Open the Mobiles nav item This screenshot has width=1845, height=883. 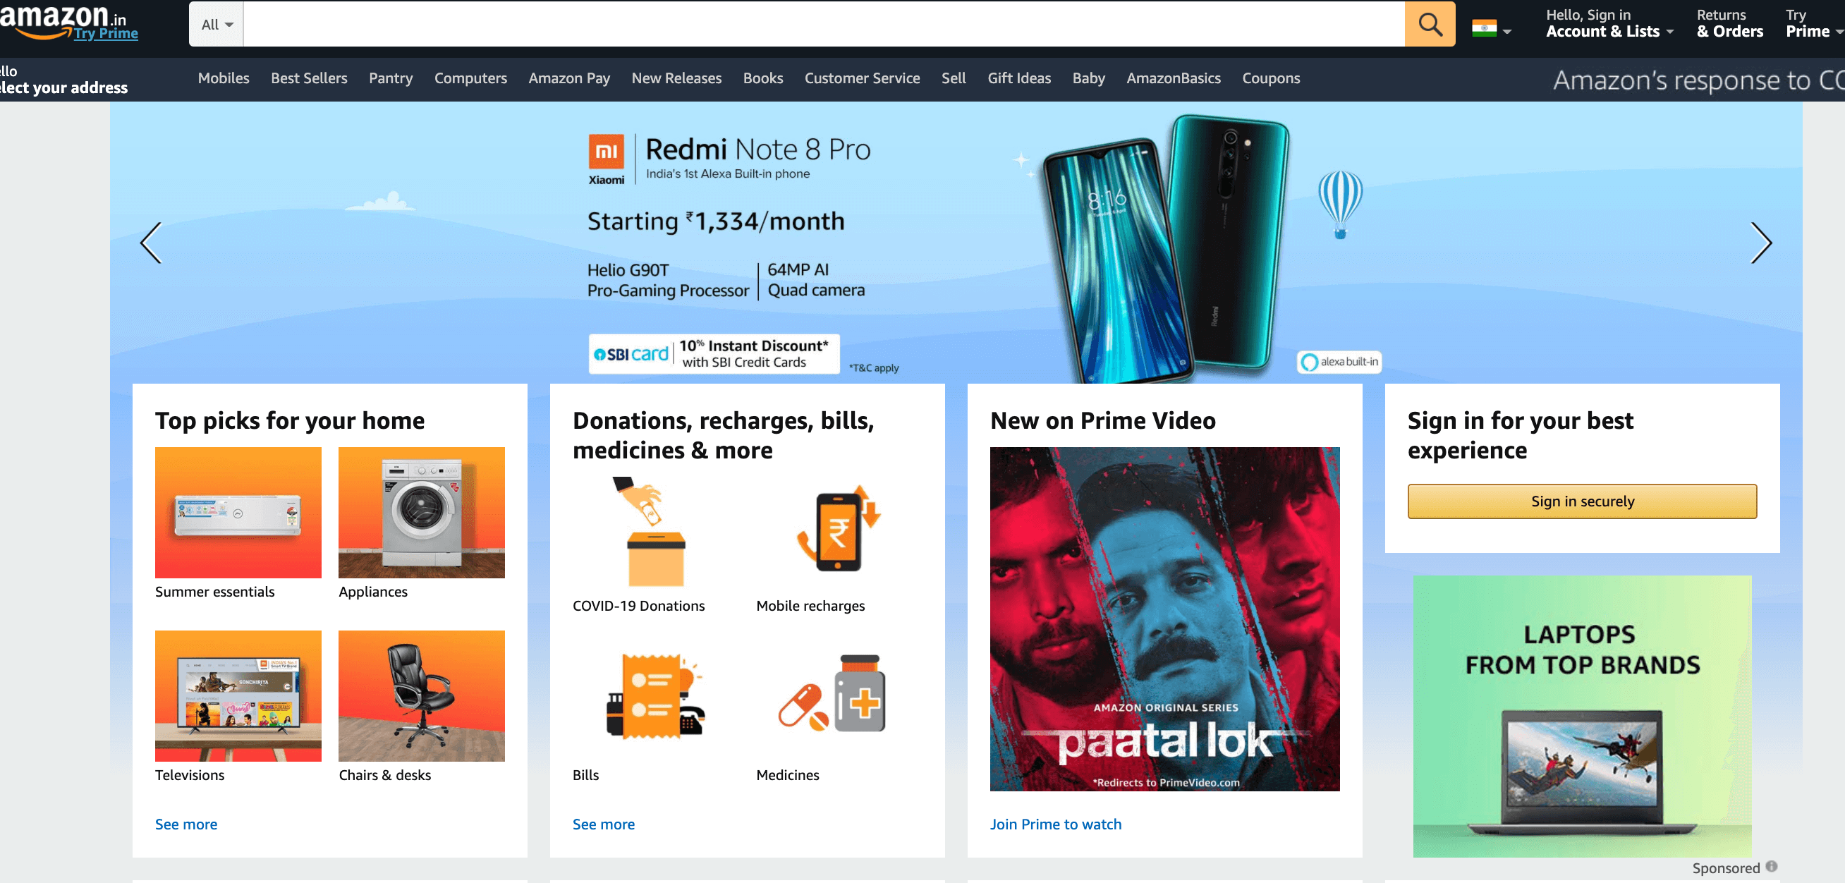(x=224, y=78)
